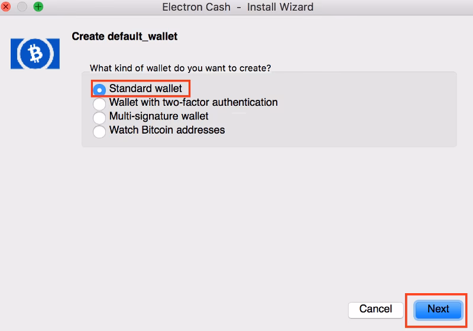
Task: Click the 'Create default_wallet' heading
Action: (x=124, y=37)
